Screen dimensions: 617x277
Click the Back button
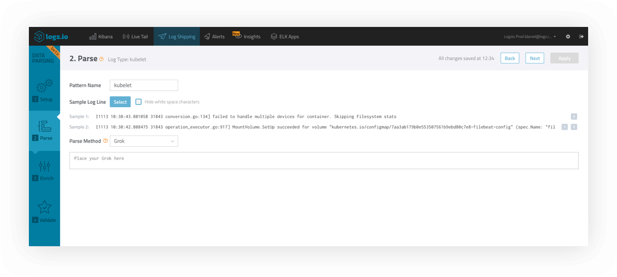510,58
